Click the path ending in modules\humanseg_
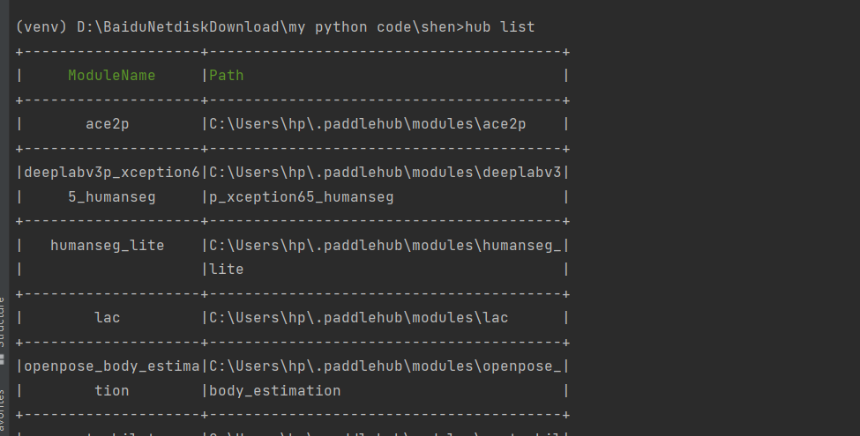Viewport: 860px width, 436px height. [385, 246]
